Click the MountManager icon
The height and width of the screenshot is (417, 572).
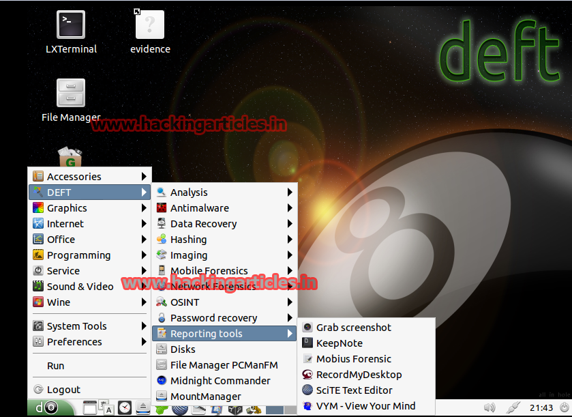pyautogui.click(x=162, y=397)
